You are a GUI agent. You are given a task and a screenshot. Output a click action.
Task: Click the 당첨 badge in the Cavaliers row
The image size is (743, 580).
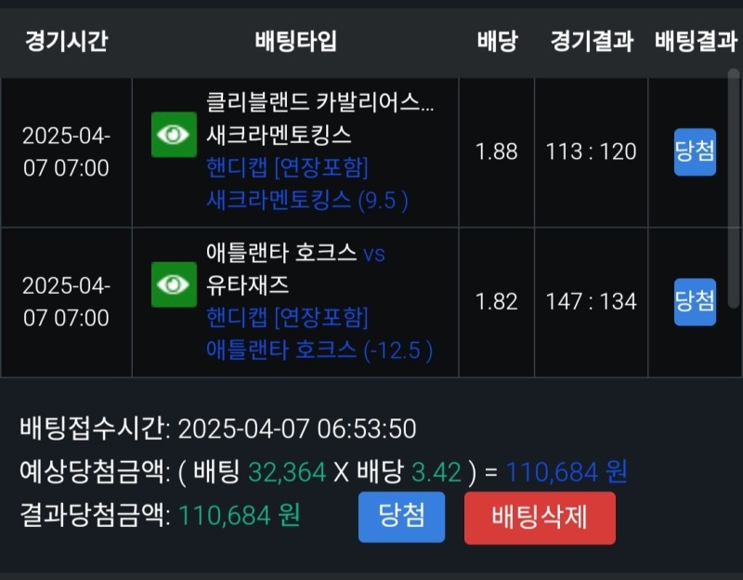(695, 152)
